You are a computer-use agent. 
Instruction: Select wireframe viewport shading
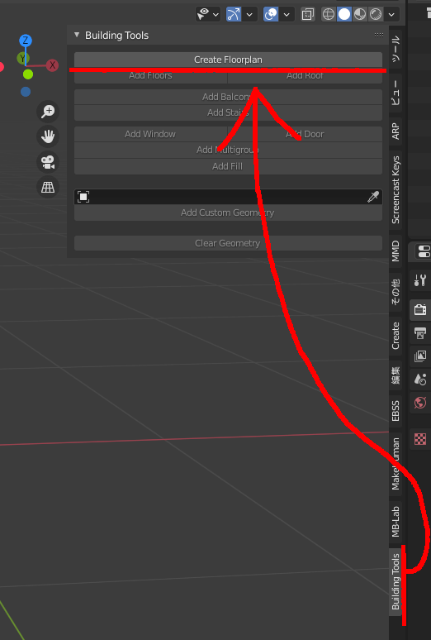329,14
